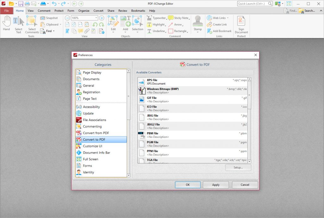
Task: Add a Sticky Note
Action: click(179, 18)
